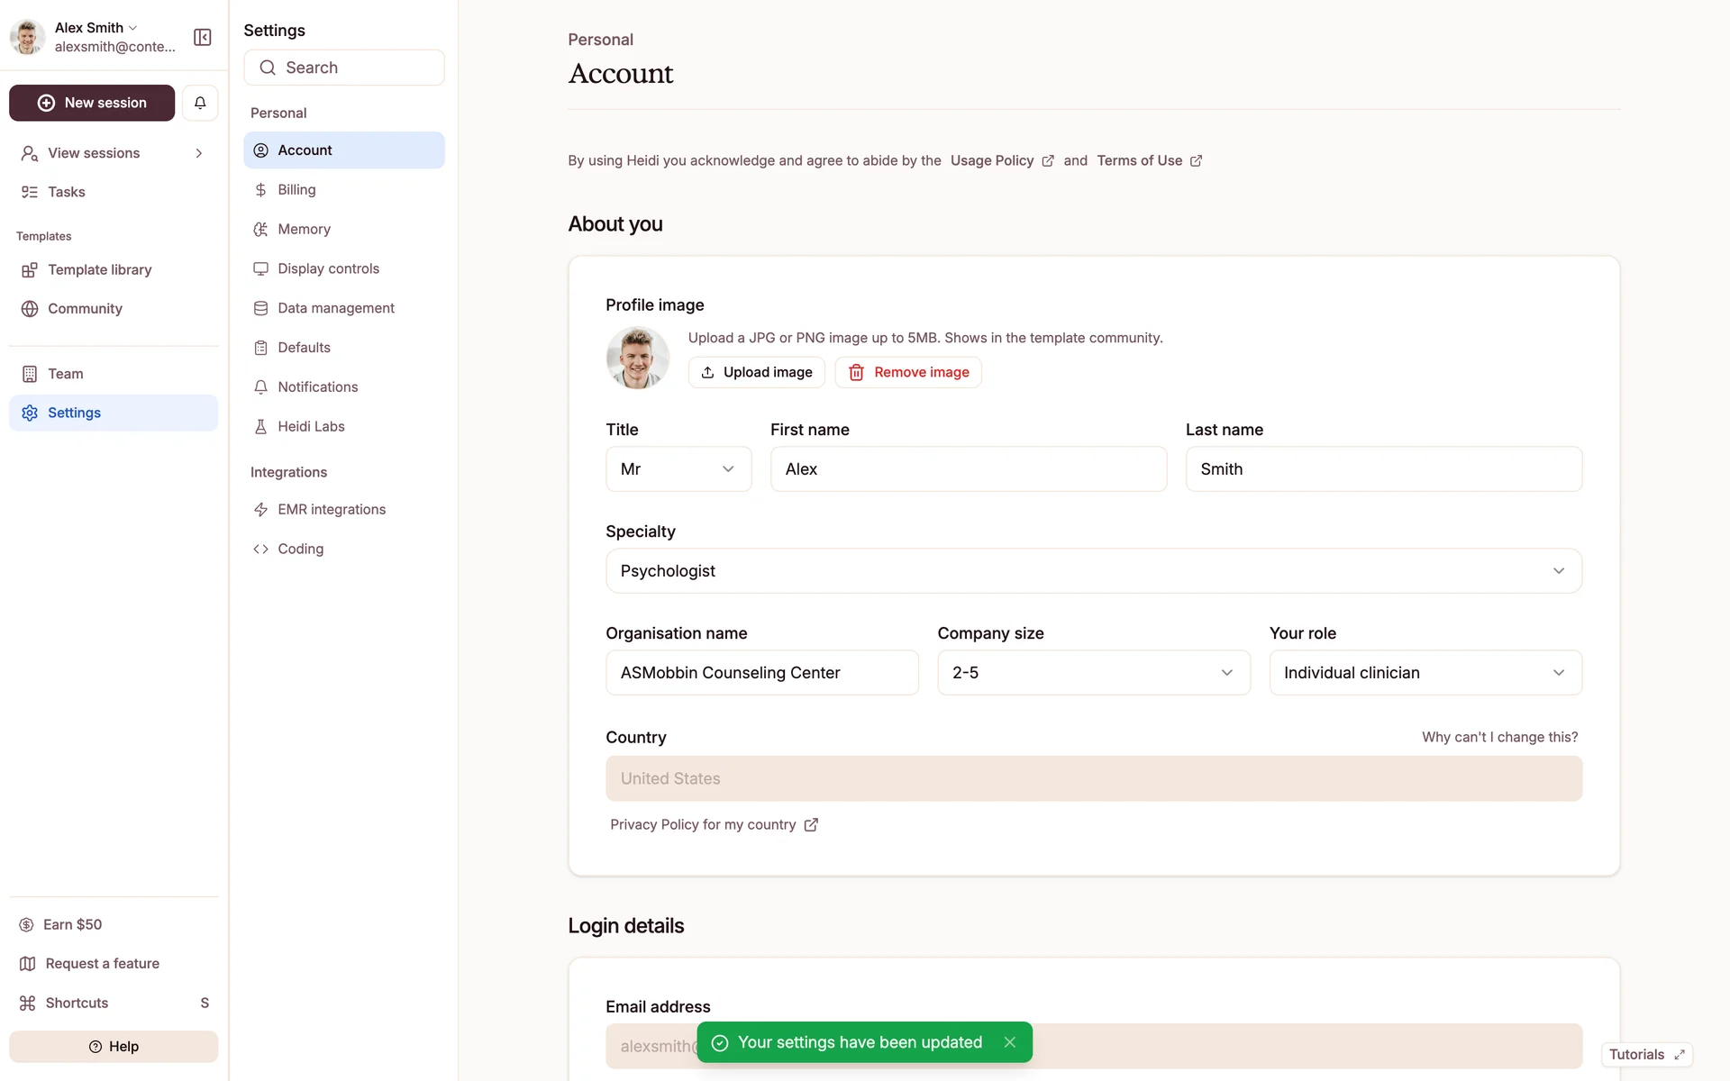Open the notifications bell next to New session

[x=200, y=103]
